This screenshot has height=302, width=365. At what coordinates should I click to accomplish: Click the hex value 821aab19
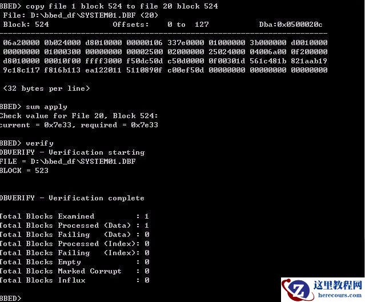(309, 61)
